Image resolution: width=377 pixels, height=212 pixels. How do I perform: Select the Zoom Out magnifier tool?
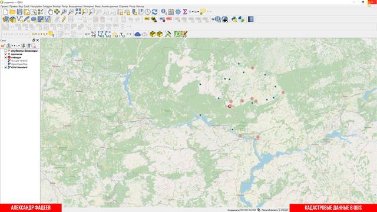click(71, 12)
